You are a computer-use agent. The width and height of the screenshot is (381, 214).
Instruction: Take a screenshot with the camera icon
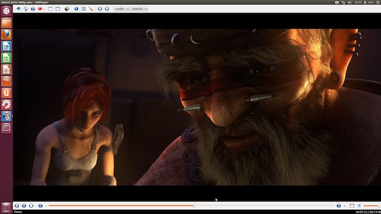67,9
